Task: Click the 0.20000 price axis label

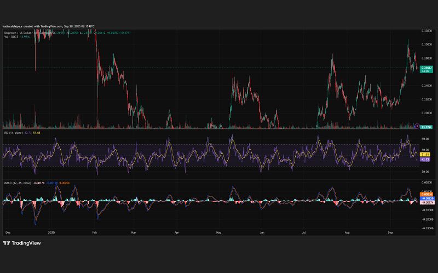Action: [427, 113]
